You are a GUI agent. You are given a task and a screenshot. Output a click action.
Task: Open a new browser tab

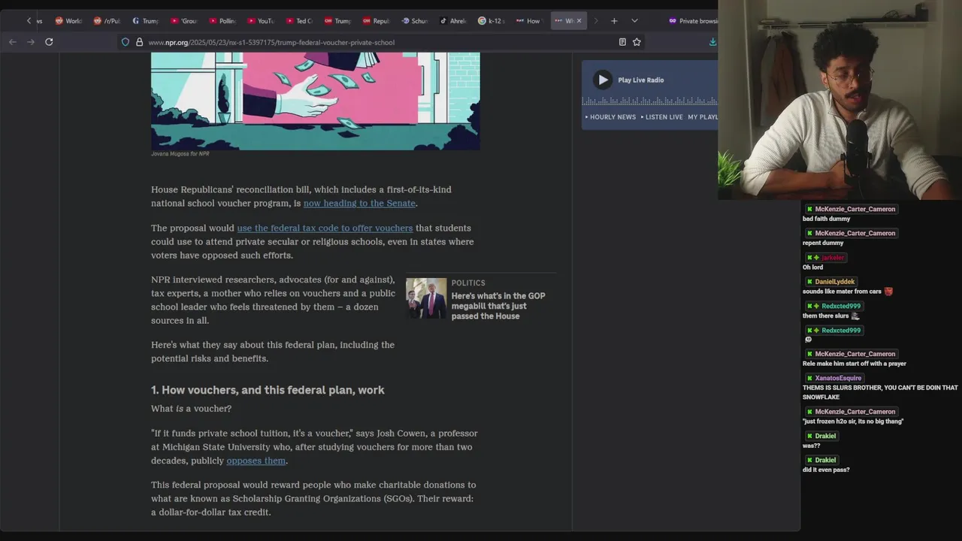[614, 21]
